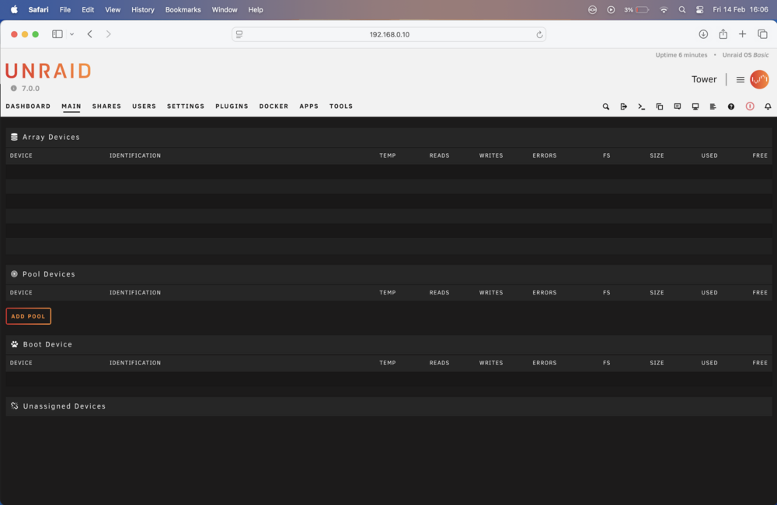Click the Array Devices section title
The width and height of the screenshot is (777, 505).
click(x=51, y=137)
